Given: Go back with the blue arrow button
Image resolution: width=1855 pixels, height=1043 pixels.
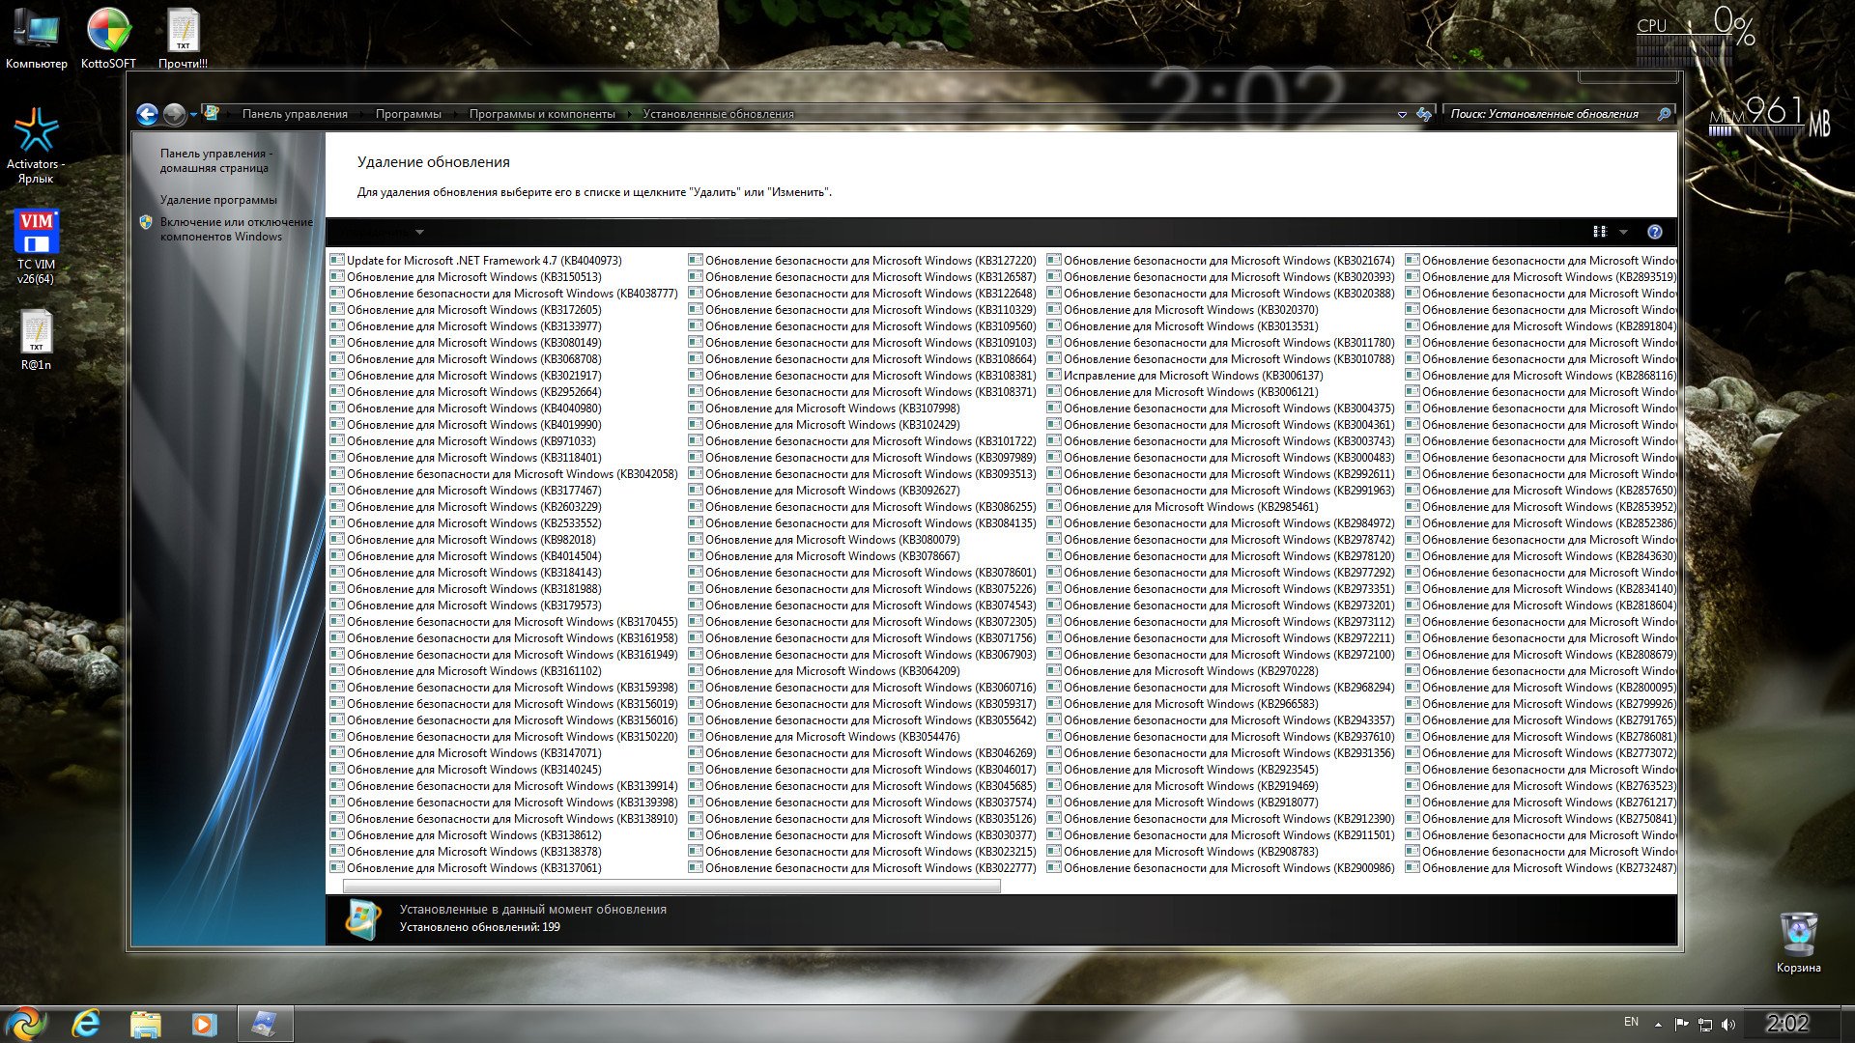Looking at the screenshot, I should pyautogui.click(x=147, y=115).
